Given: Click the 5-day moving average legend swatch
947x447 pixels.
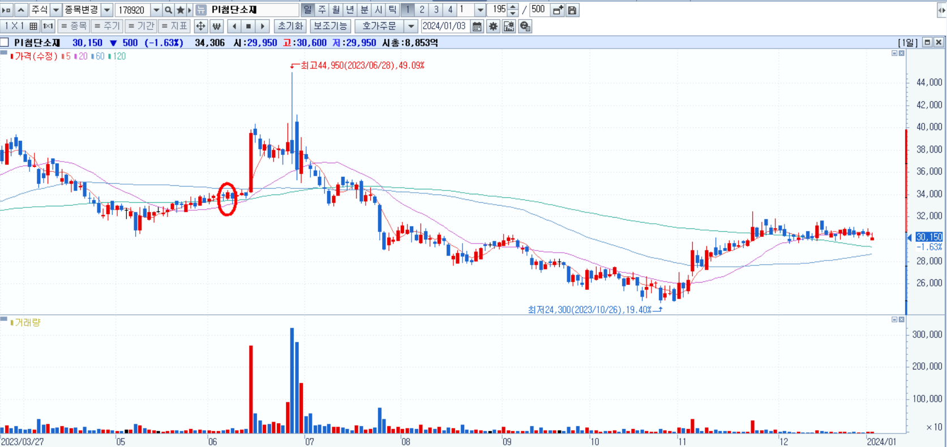Looking at the screenshot, I should (x=63, y=57).
